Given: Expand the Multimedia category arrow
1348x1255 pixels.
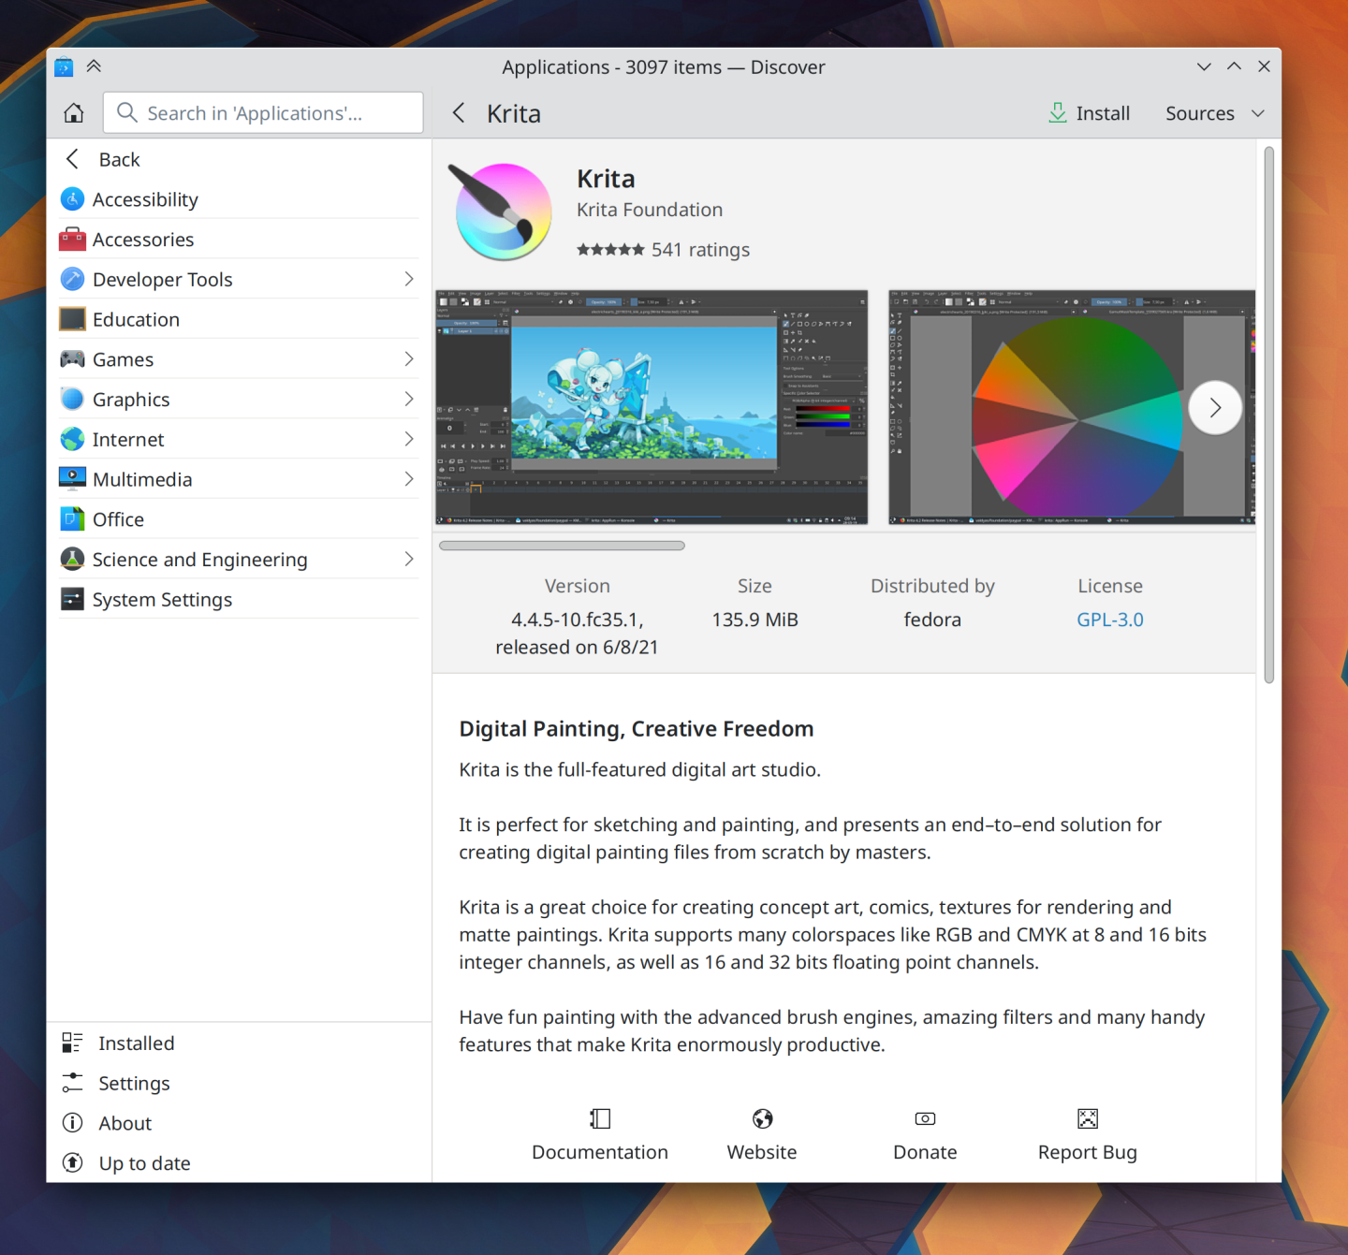Looking at the screenshot, I should [408, 479].
